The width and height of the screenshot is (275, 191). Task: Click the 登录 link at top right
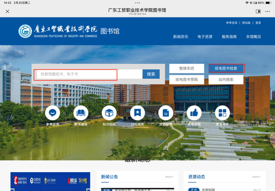pos(258,23)
